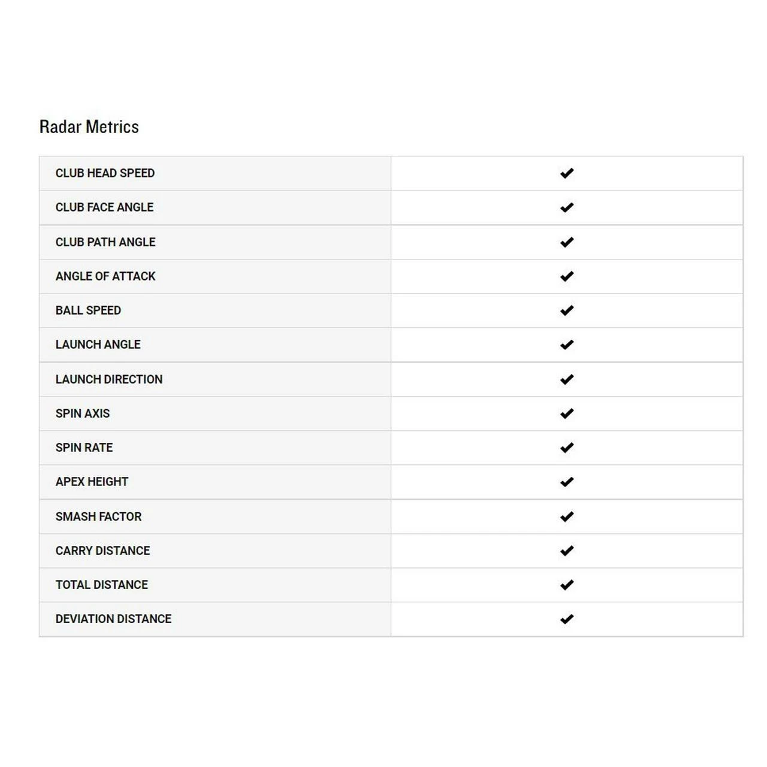Click the Radar Metrics heading
Viewport: 767px width, 767px height.
(x=89, y=127)
